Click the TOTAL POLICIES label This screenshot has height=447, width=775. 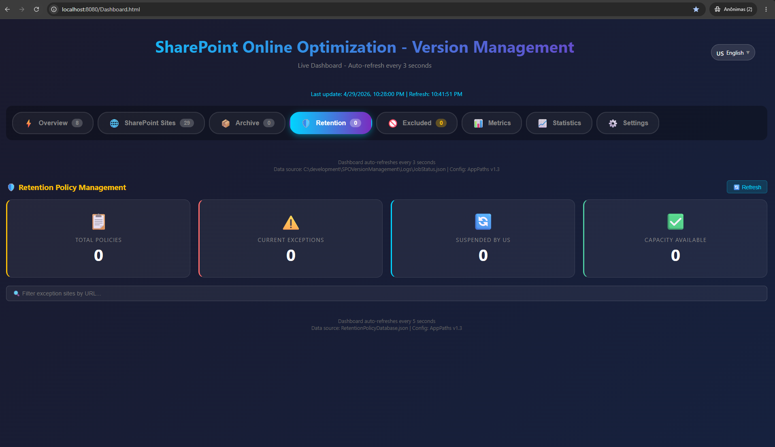coord(98,240)
